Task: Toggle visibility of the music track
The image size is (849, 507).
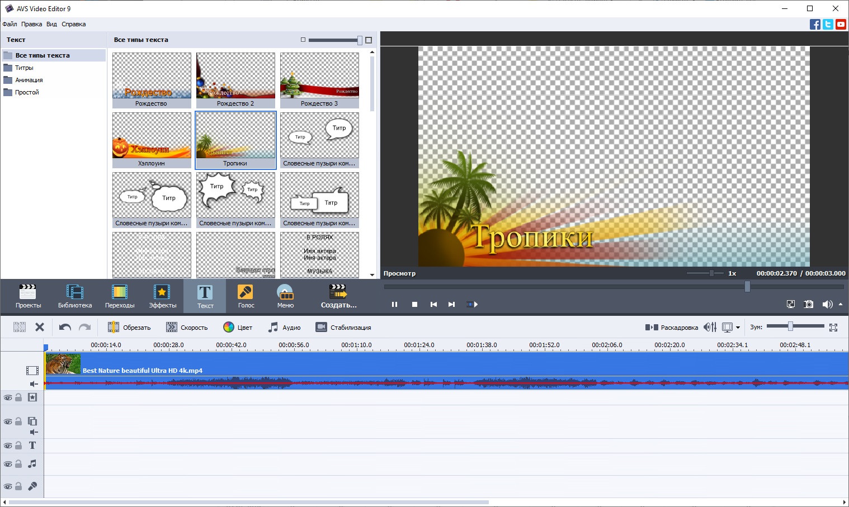Action: tap(8, 464)
